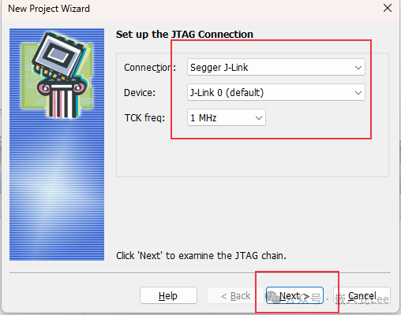Click the Device dropdown chevron arrow
This screenshot has width=401, height=315.
pos(358,93)
